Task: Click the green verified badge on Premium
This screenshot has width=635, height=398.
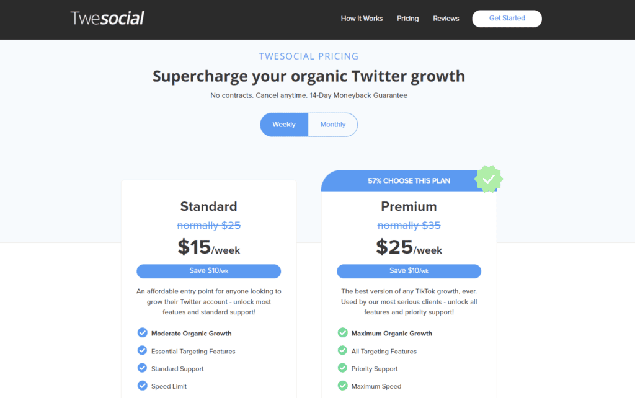Action: (489, 179)
